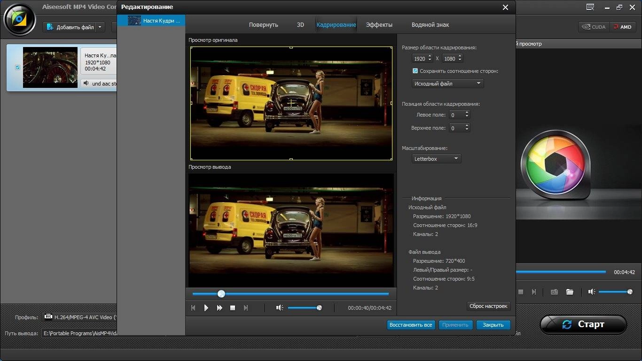Click the 'Добавить файл' button
The image size is (642, 361).
tap(70, 27)
